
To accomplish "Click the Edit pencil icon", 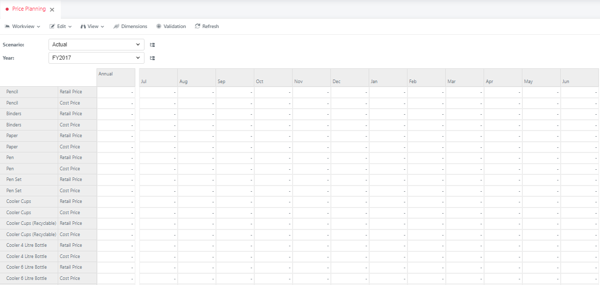I will 52,27.
